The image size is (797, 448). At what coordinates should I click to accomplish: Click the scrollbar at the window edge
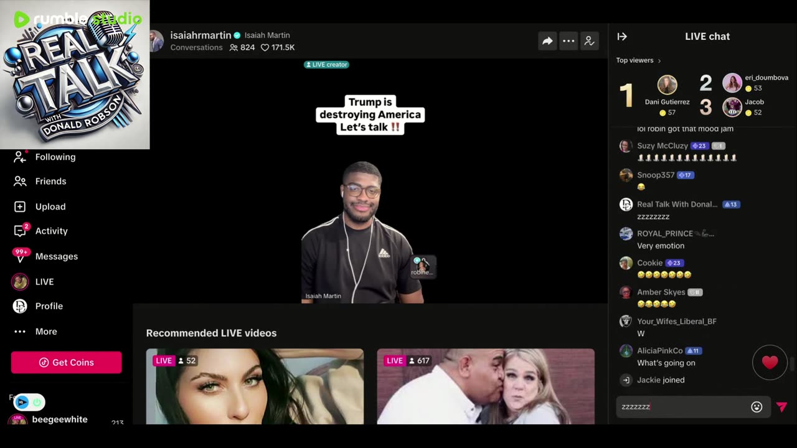coord(793,364)
